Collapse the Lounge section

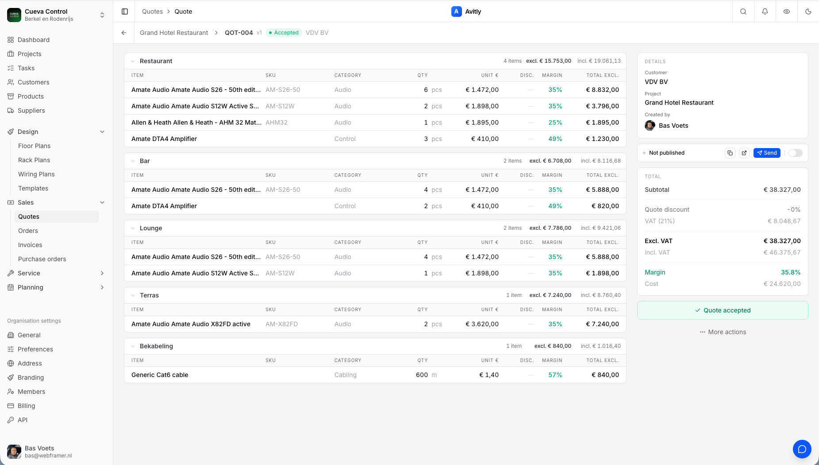click(133, 228)
